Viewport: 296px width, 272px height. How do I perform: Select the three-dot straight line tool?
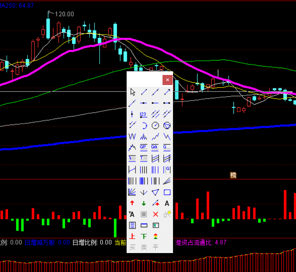pos(155,92)
